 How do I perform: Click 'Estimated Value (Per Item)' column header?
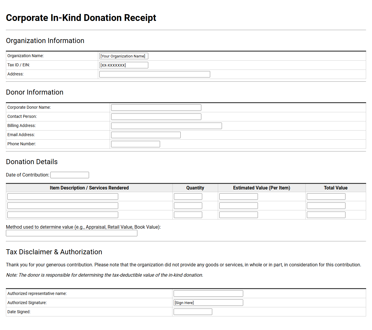[262, 188]
